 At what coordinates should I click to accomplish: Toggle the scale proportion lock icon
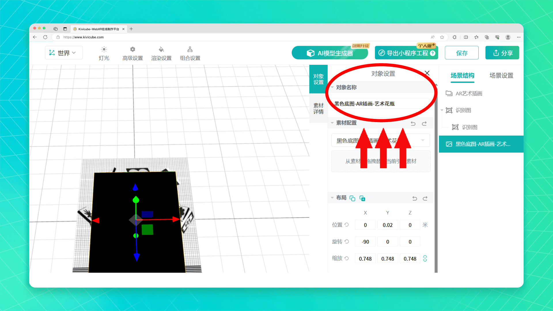click(425, 258)
